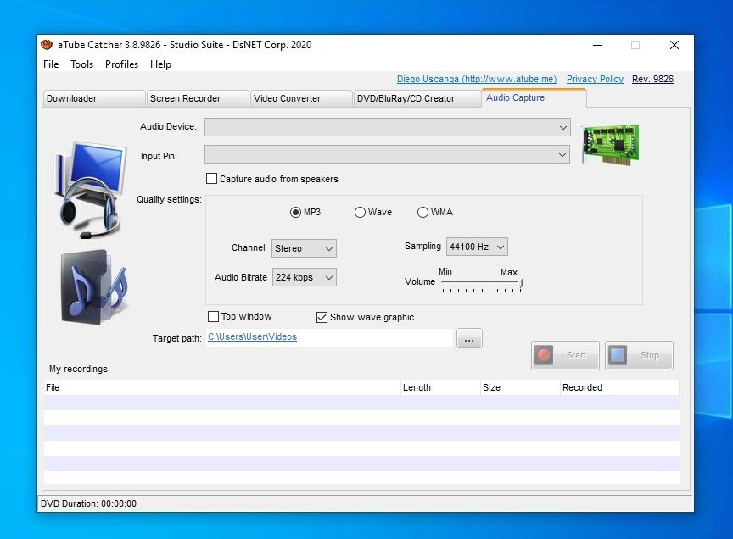Open the C:\Users\User\Videos target path link
Image resolution: width=733 pixels, height=539 pixels.
pyautogui.click(x=253, y=336)
